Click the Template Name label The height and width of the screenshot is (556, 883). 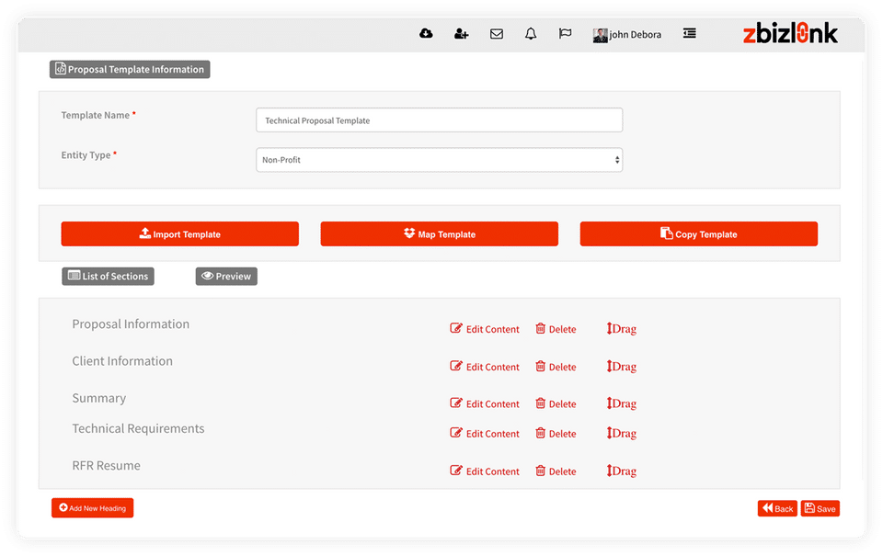pyautogui.click(x=95, y=116)
